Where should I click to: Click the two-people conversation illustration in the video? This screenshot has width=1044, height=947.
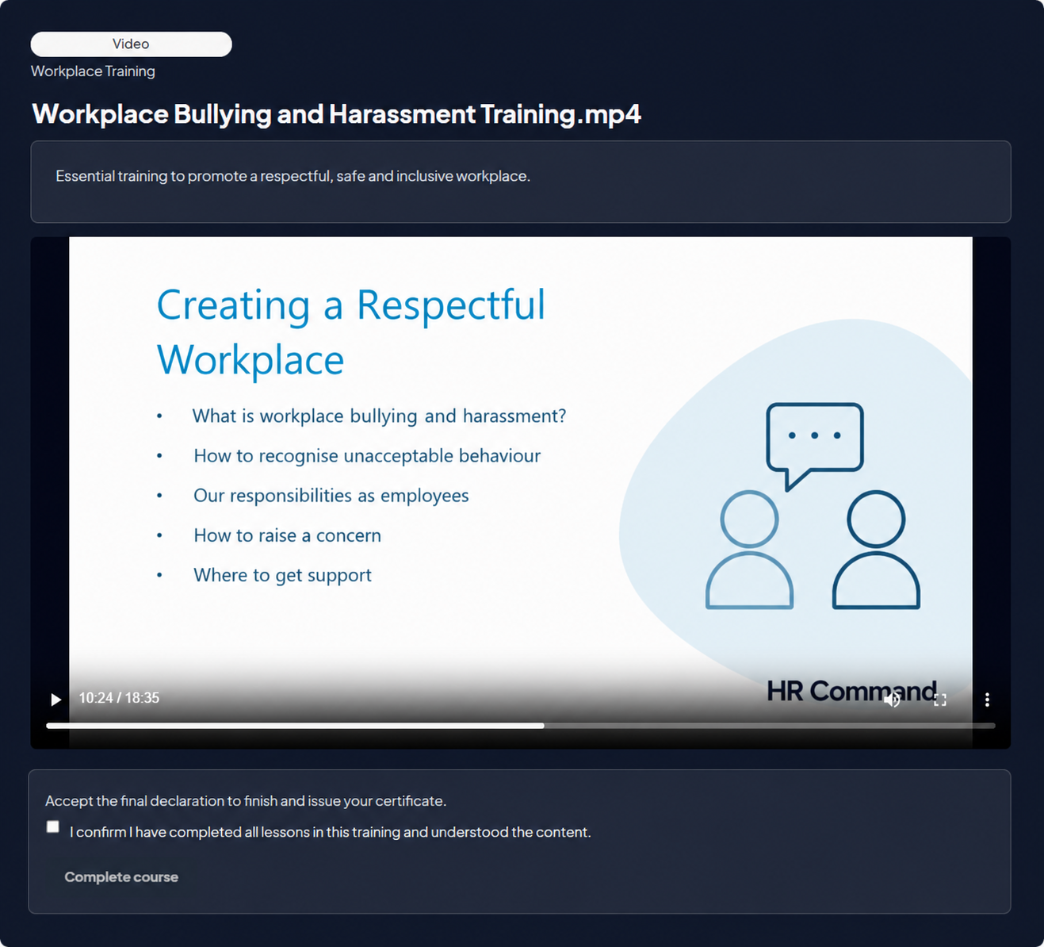(x=813, y=506)
